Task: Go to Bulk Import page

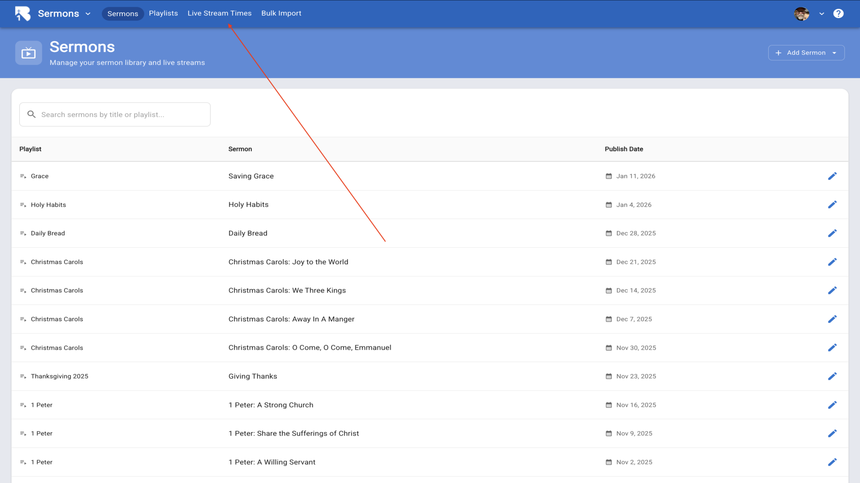Action: pyautogui.click(x=281, y=13)
